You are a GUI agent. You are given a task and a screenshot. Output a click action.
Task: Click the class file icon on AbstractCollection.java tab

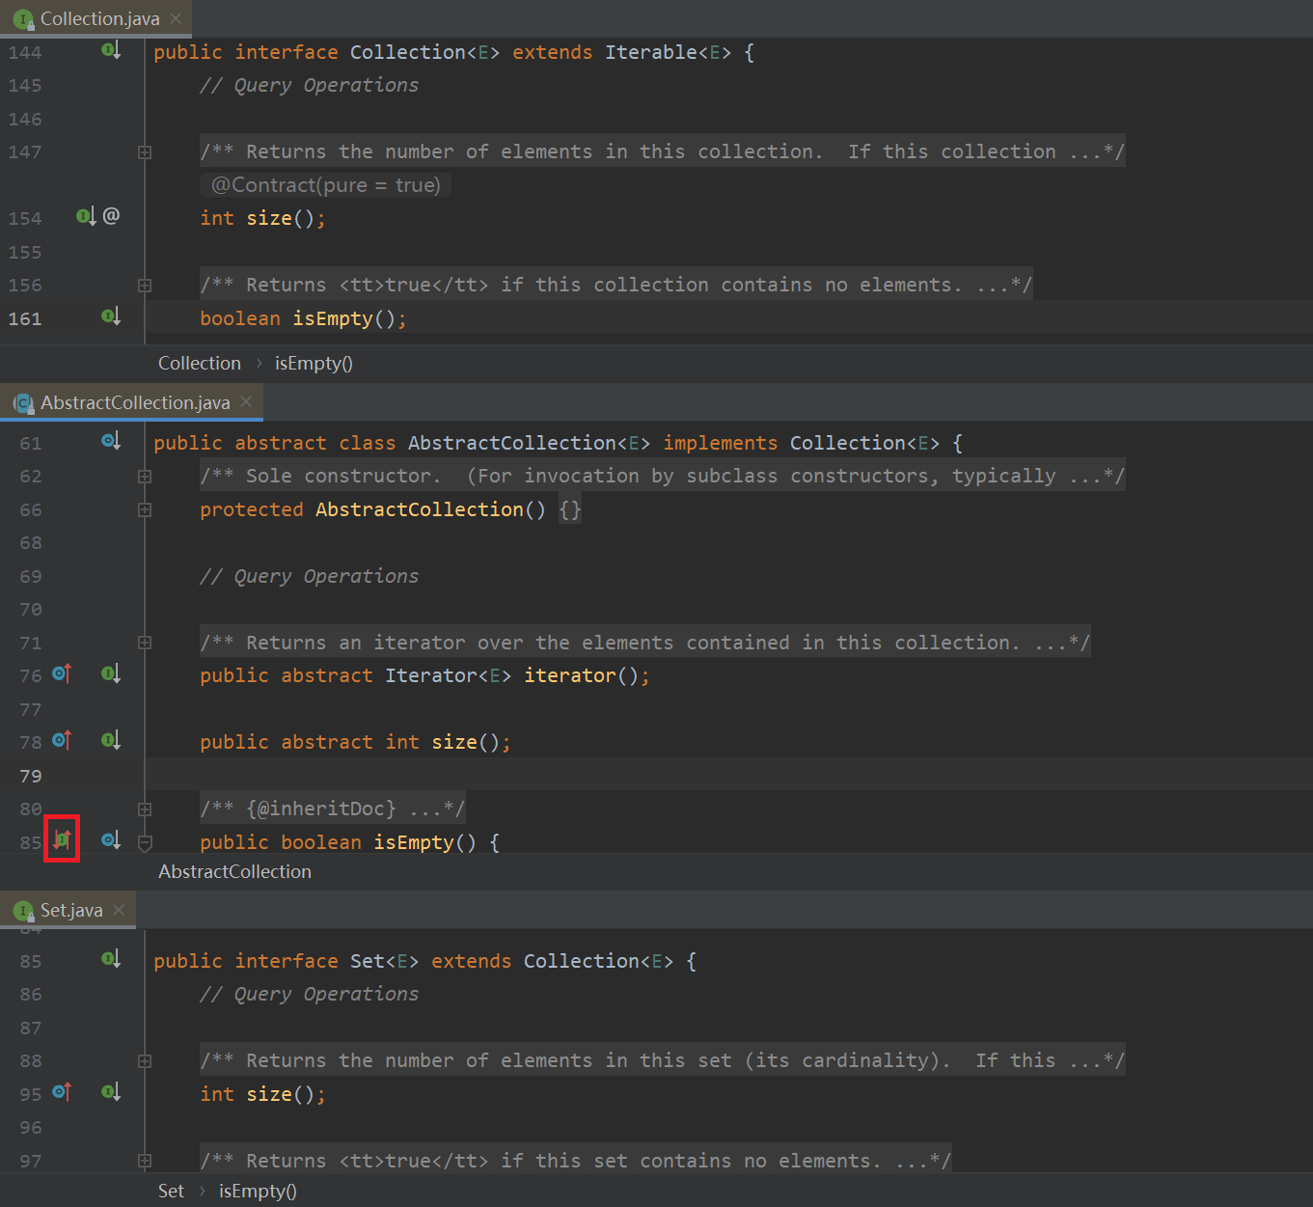pyautogui.click(x=24, y=403)
